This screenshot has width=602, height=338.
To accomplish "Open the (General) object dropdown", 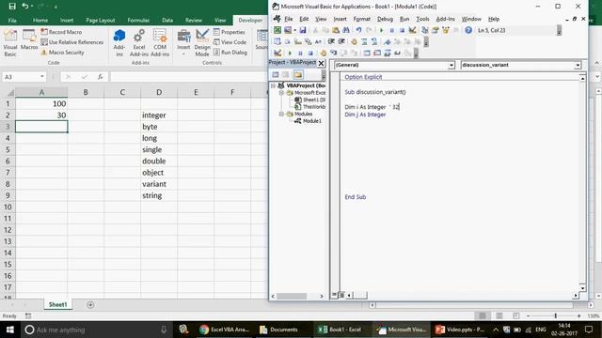I will click(x=451, y=65).
